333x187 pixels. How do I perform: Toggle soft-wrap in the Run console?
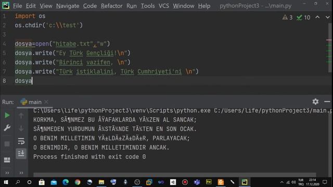click(x=21, y=141)
